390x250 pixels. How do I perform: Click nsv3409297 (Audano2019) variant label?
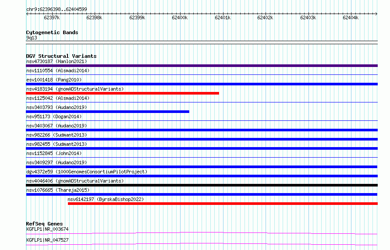click(57, 162)
